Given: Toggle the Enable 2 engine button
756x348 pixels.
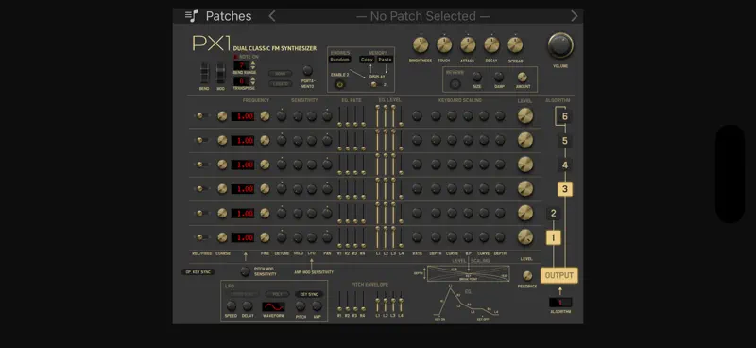Looking at the screenshot, I should [x=339, y=84].
